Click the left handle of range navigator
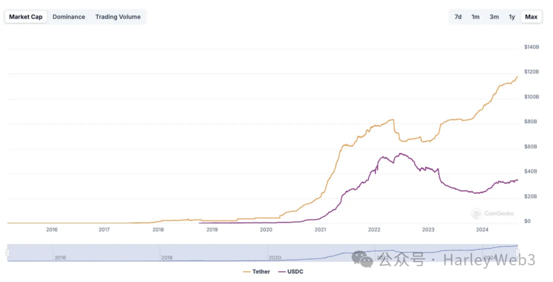This screenshot has height=282, width=553. (8, 252)
